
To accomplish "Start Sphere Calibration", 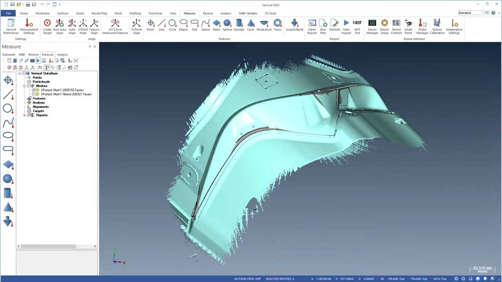I will (437, 27).
